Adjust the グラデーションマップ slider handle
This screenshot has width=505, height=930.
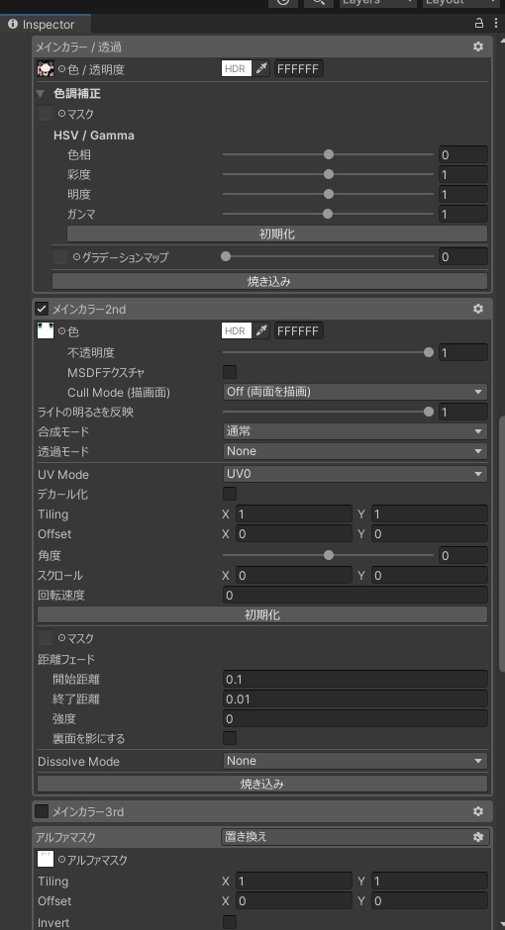(x=226, y=256)
